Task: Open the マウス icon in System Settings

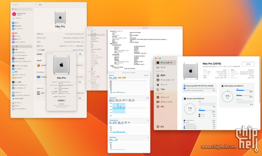Action: point(13,106)
